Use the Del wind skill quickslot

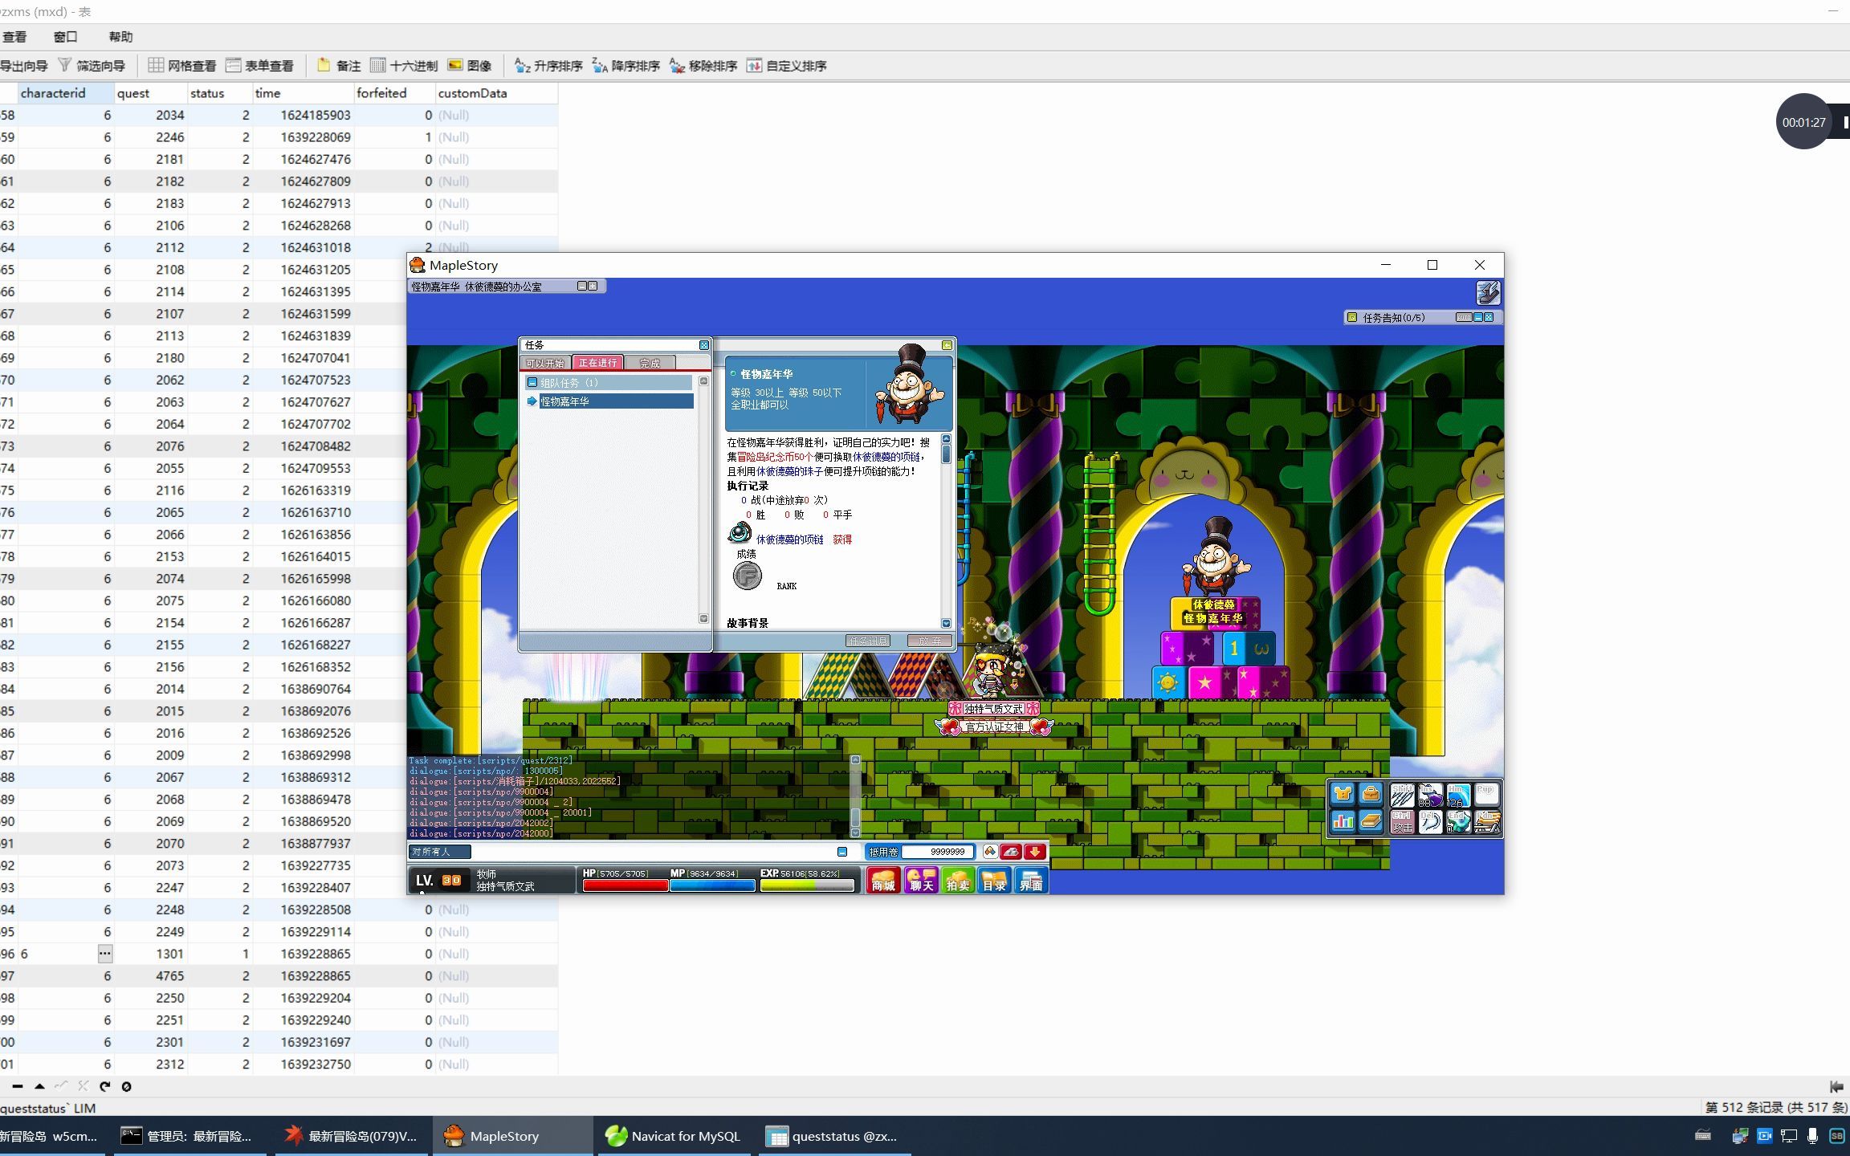1430,821
